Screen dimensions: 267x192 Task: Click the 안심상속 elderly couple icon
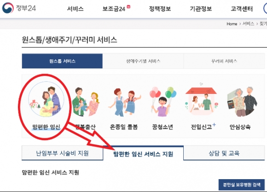pyautogui.click(x=242, y=102)
